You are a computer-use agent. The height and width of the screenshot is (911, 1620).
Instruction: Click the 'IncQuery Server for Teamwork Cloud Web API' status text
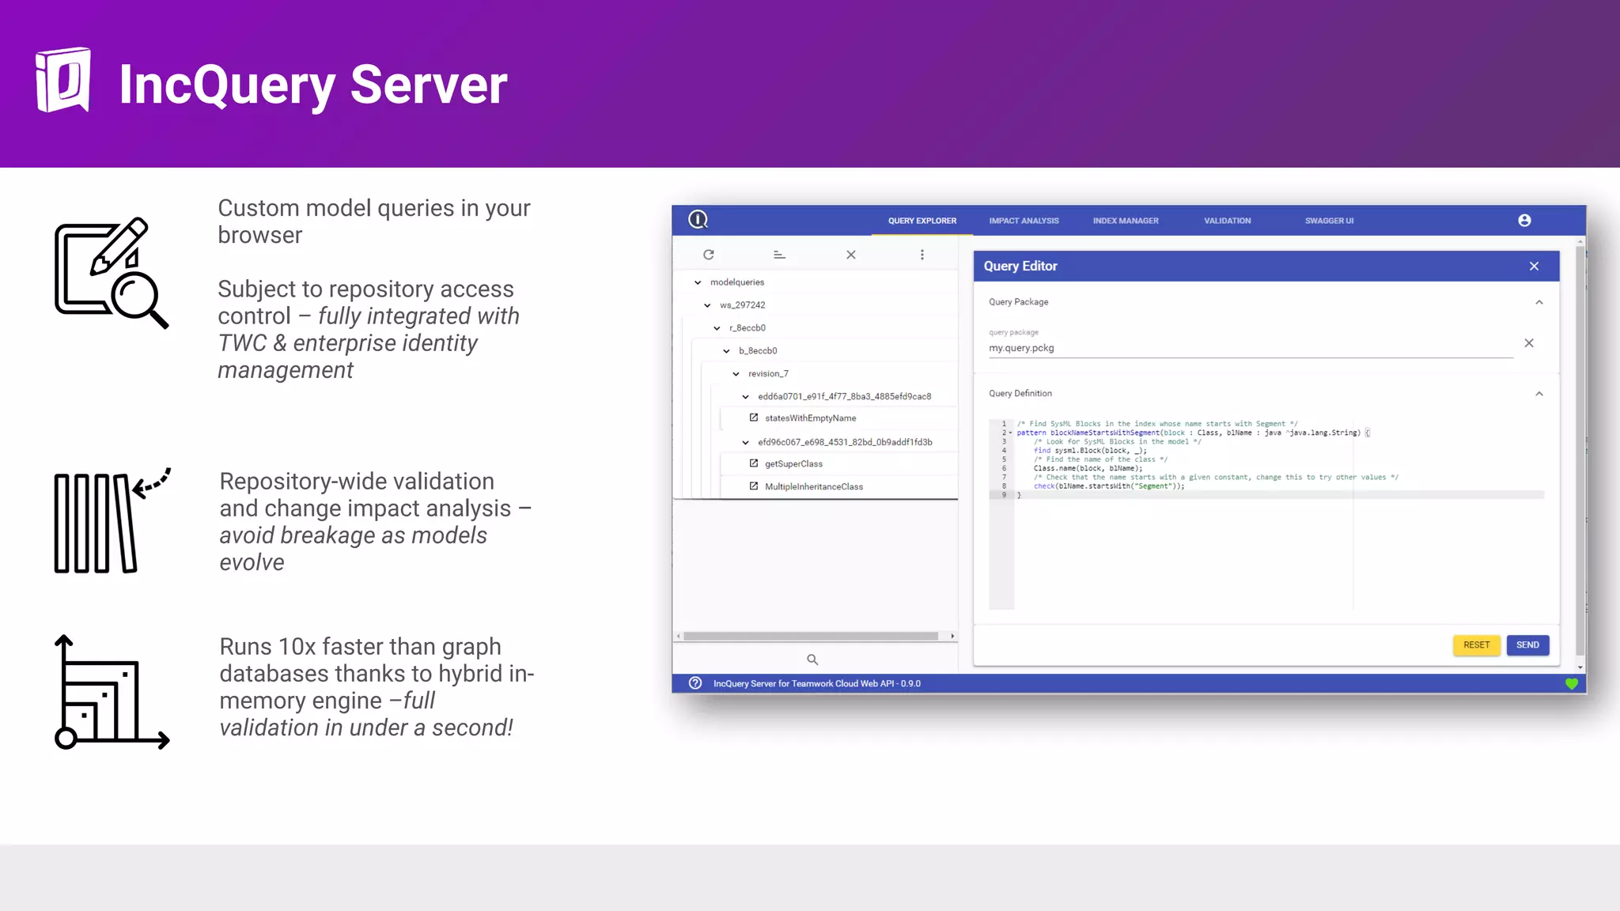pyautogui.click(x=817, y=684)
